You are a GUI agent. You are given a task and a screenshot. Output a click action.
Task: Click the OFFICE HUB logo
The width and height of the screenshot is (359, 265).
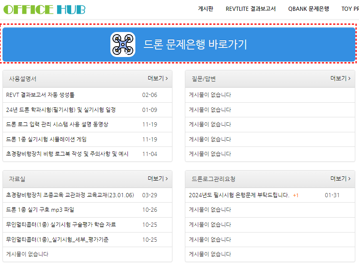(x=44, y=9)
